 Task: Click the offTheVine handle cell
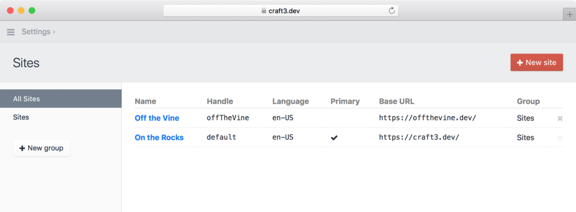pyautogui.click(x=228, y=118)
